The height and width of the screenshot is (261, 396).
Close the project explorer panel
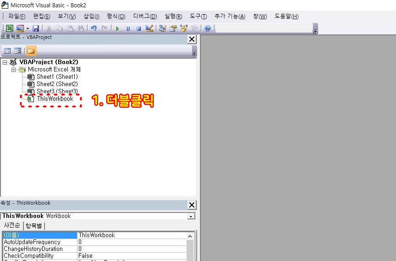[192, 39]
